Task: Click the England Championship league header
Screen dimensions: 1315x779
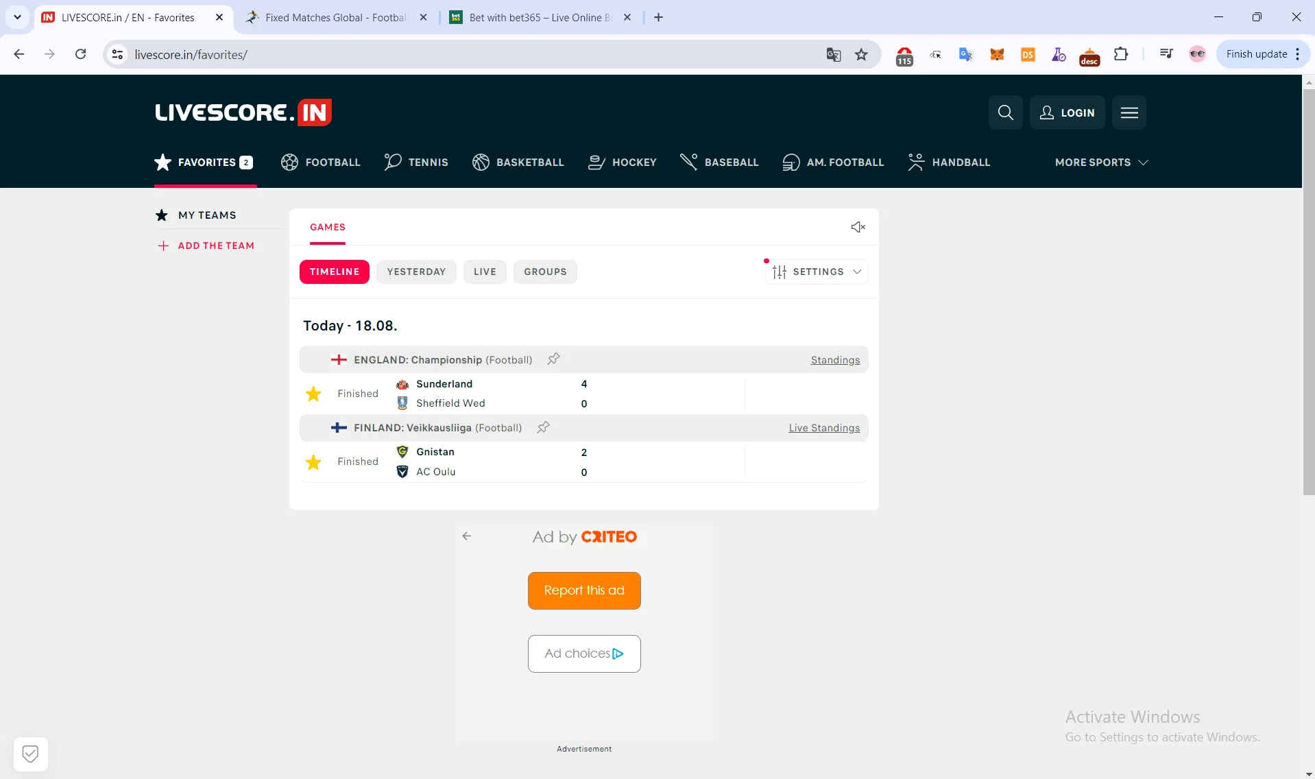Action: pyautogui.click(x=583, y=359)
